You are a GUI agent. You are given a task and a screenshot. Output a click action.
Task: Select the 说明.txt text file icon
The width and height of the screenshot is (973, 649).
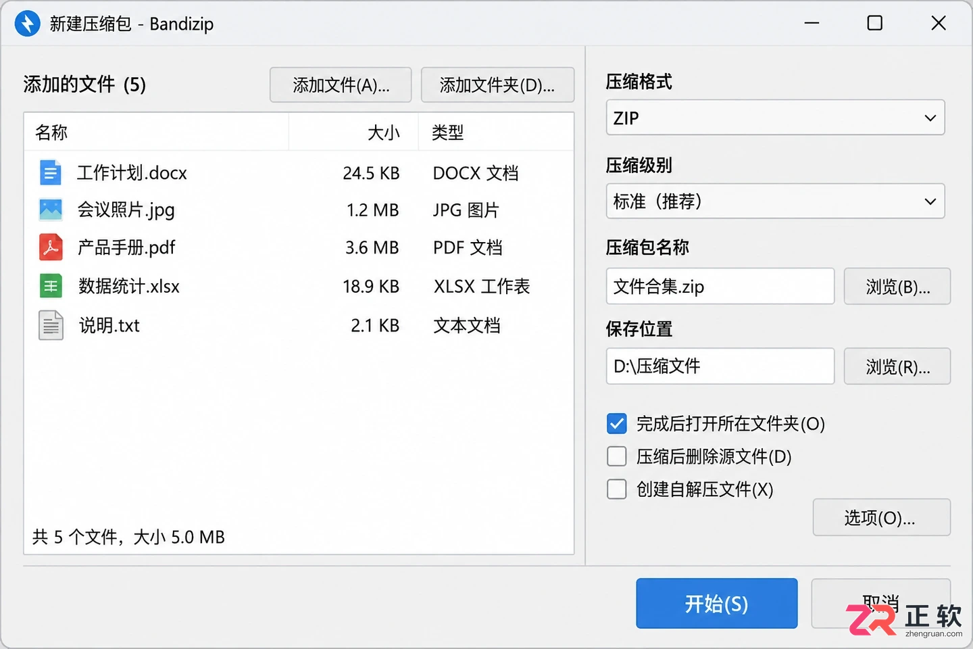click(51, 325)
